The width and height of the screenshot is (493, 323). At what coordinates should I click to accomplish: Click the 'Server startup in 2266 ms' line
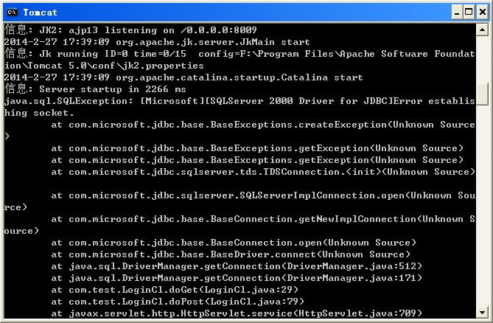tap(95, 89)
